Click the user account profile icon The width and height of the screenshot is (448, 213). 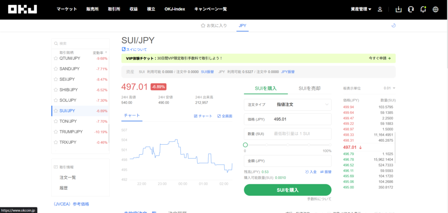pos(380,9)
